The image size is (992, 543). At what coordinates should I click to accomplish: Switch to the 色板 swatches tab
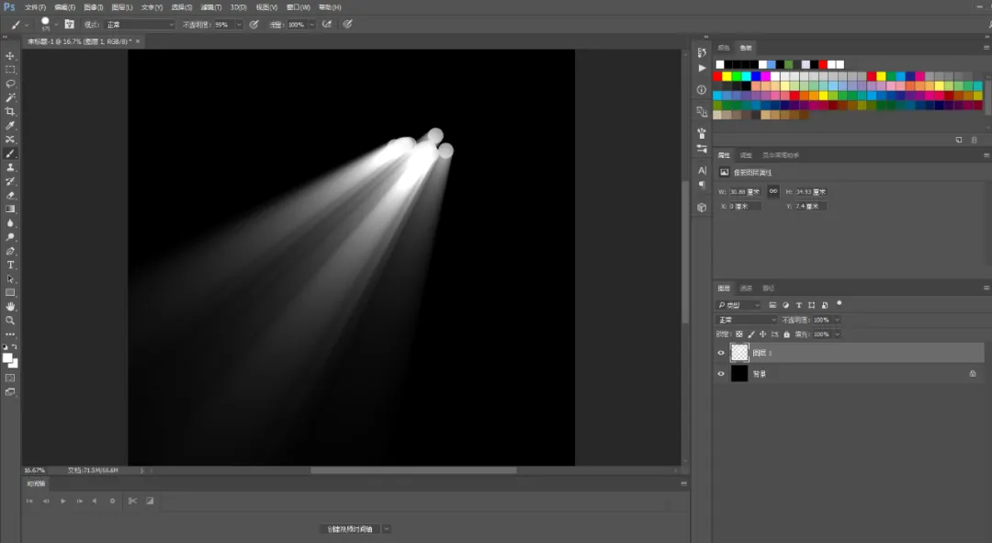click(746, 48)
